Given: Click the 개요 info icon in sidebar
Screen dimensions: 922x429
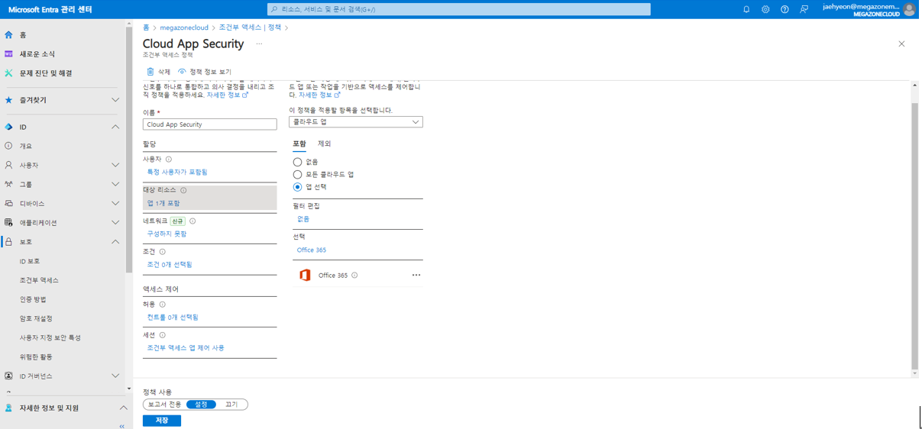Looking at the screenshot, I should pyautogui.click(x=8, y=146).
